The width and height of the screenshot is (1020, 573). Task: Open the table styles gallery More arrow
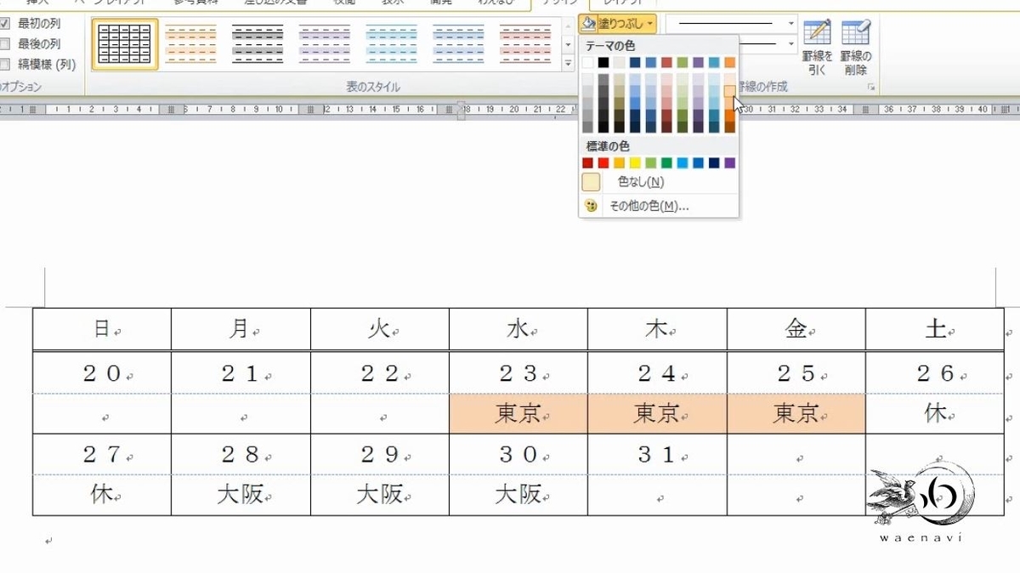[567, 60]
